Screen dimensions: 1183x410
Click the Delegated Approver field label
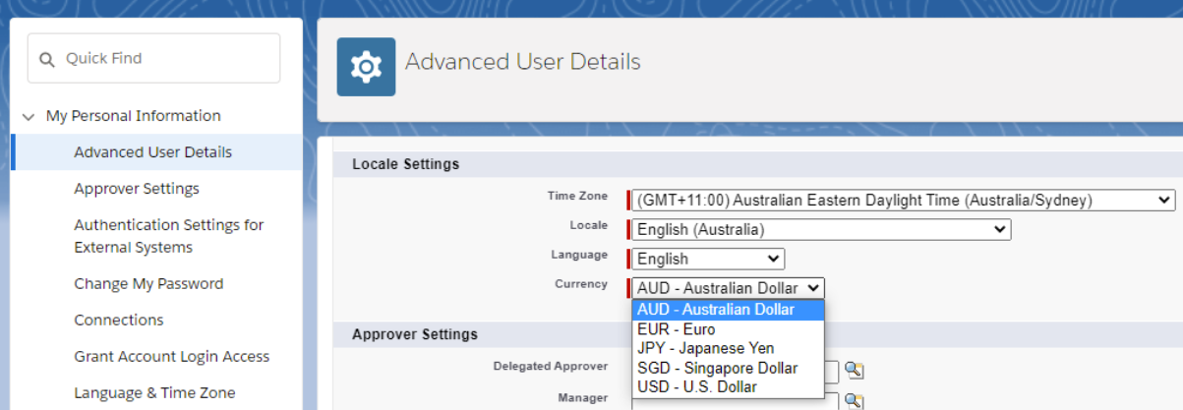click(551, 367)
